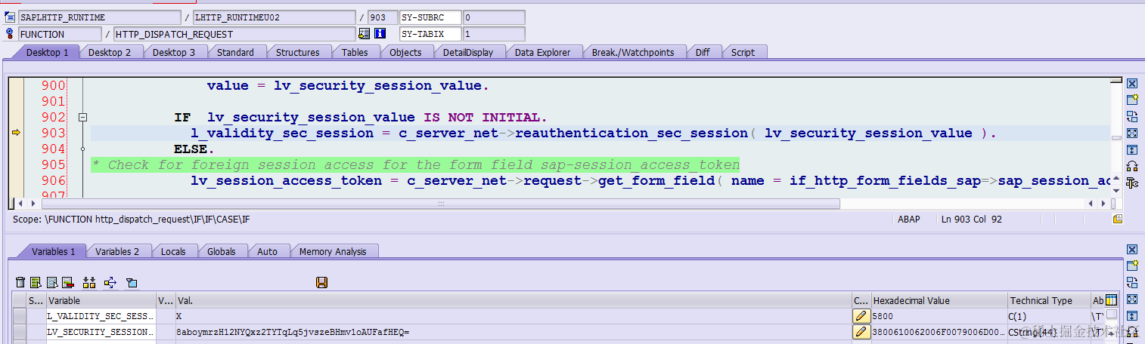This screenshot has width=1145, height=344.
Task: Select row marker of L_VALIDITY_SEC_SESS variable
Action: (19, 316)
